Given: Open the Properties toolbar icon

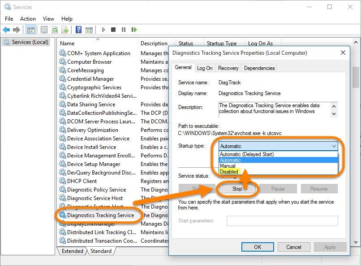Looking at the screenshot, I should coord(43,30).
